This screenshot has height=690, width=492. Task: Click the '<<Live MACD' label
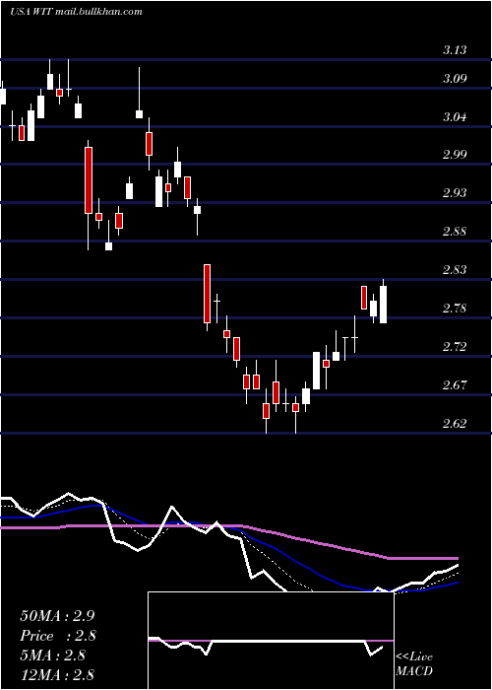414,664
